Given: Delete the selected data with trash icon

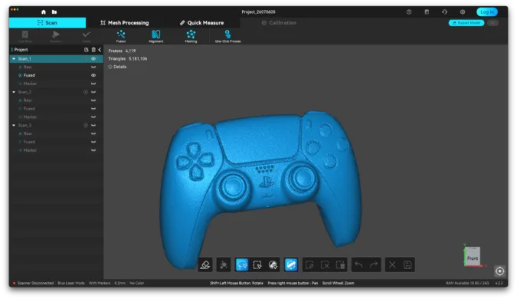Looking at the screenshot, I should pos(340,264).
